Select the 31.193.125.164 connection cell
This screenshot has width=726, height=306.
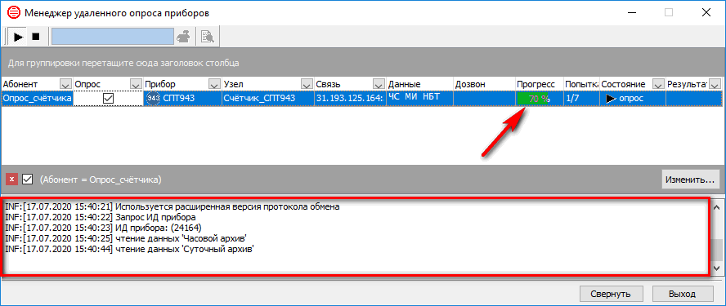point(350,99)
